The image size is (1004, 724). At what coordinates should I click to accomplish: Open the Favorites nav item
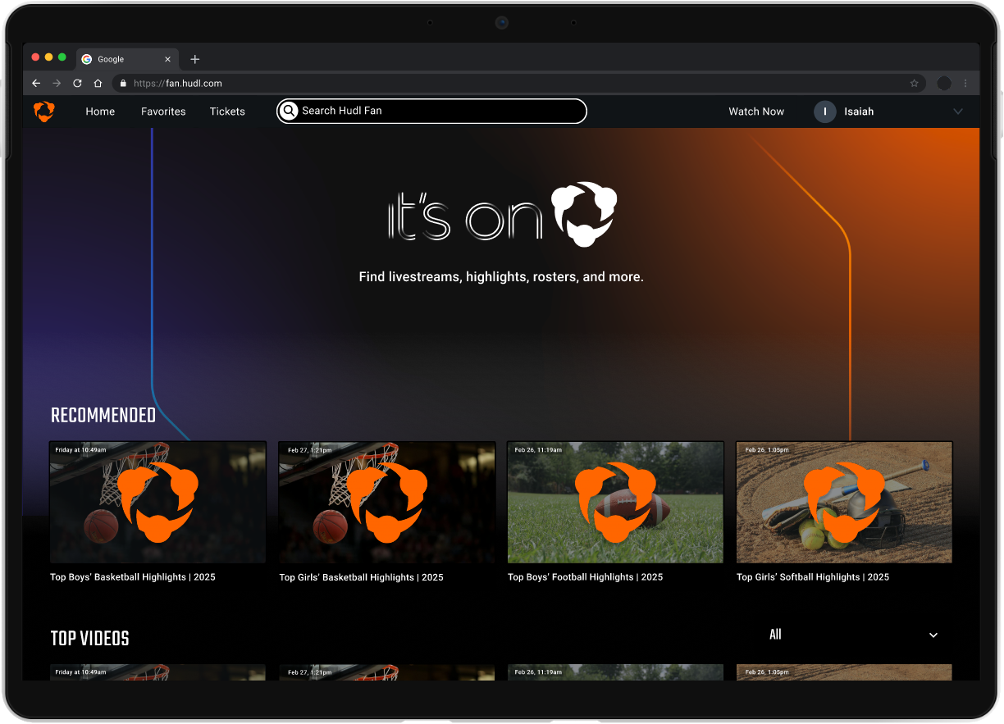pos(163,112)
